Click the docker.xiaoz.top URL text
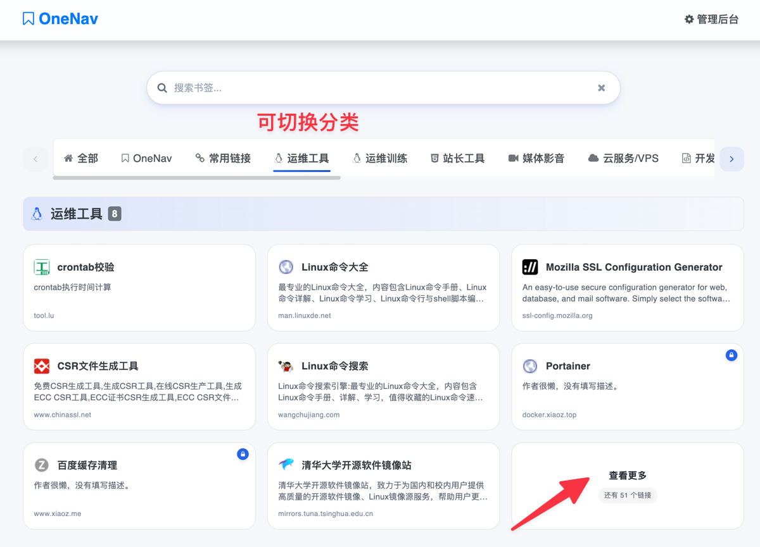Image resolution: width=760 pixels, height=547 pixels. click(549, 415)
